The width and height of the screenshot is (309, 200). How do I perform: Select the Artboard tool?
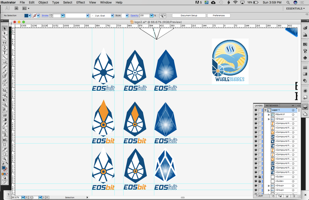4,145
